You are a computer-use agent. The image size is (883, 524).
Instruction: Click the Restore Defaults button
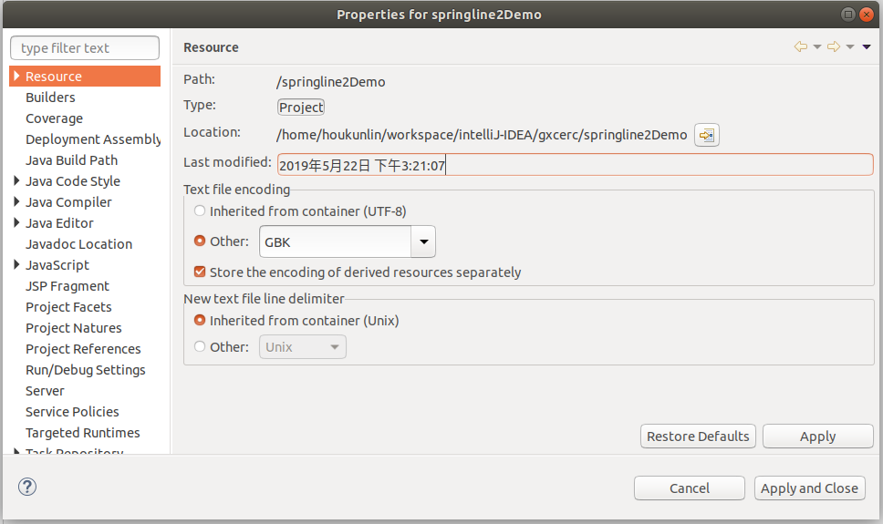698,437
